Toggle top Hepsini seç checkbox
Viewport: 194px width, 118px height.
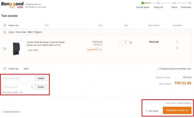click(5, 25)
